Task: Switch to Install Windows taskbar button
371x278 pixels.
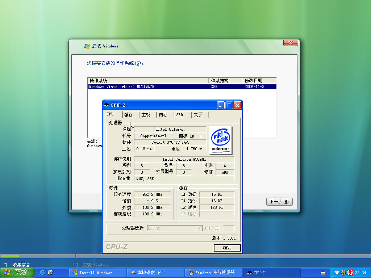Action: 97,273
